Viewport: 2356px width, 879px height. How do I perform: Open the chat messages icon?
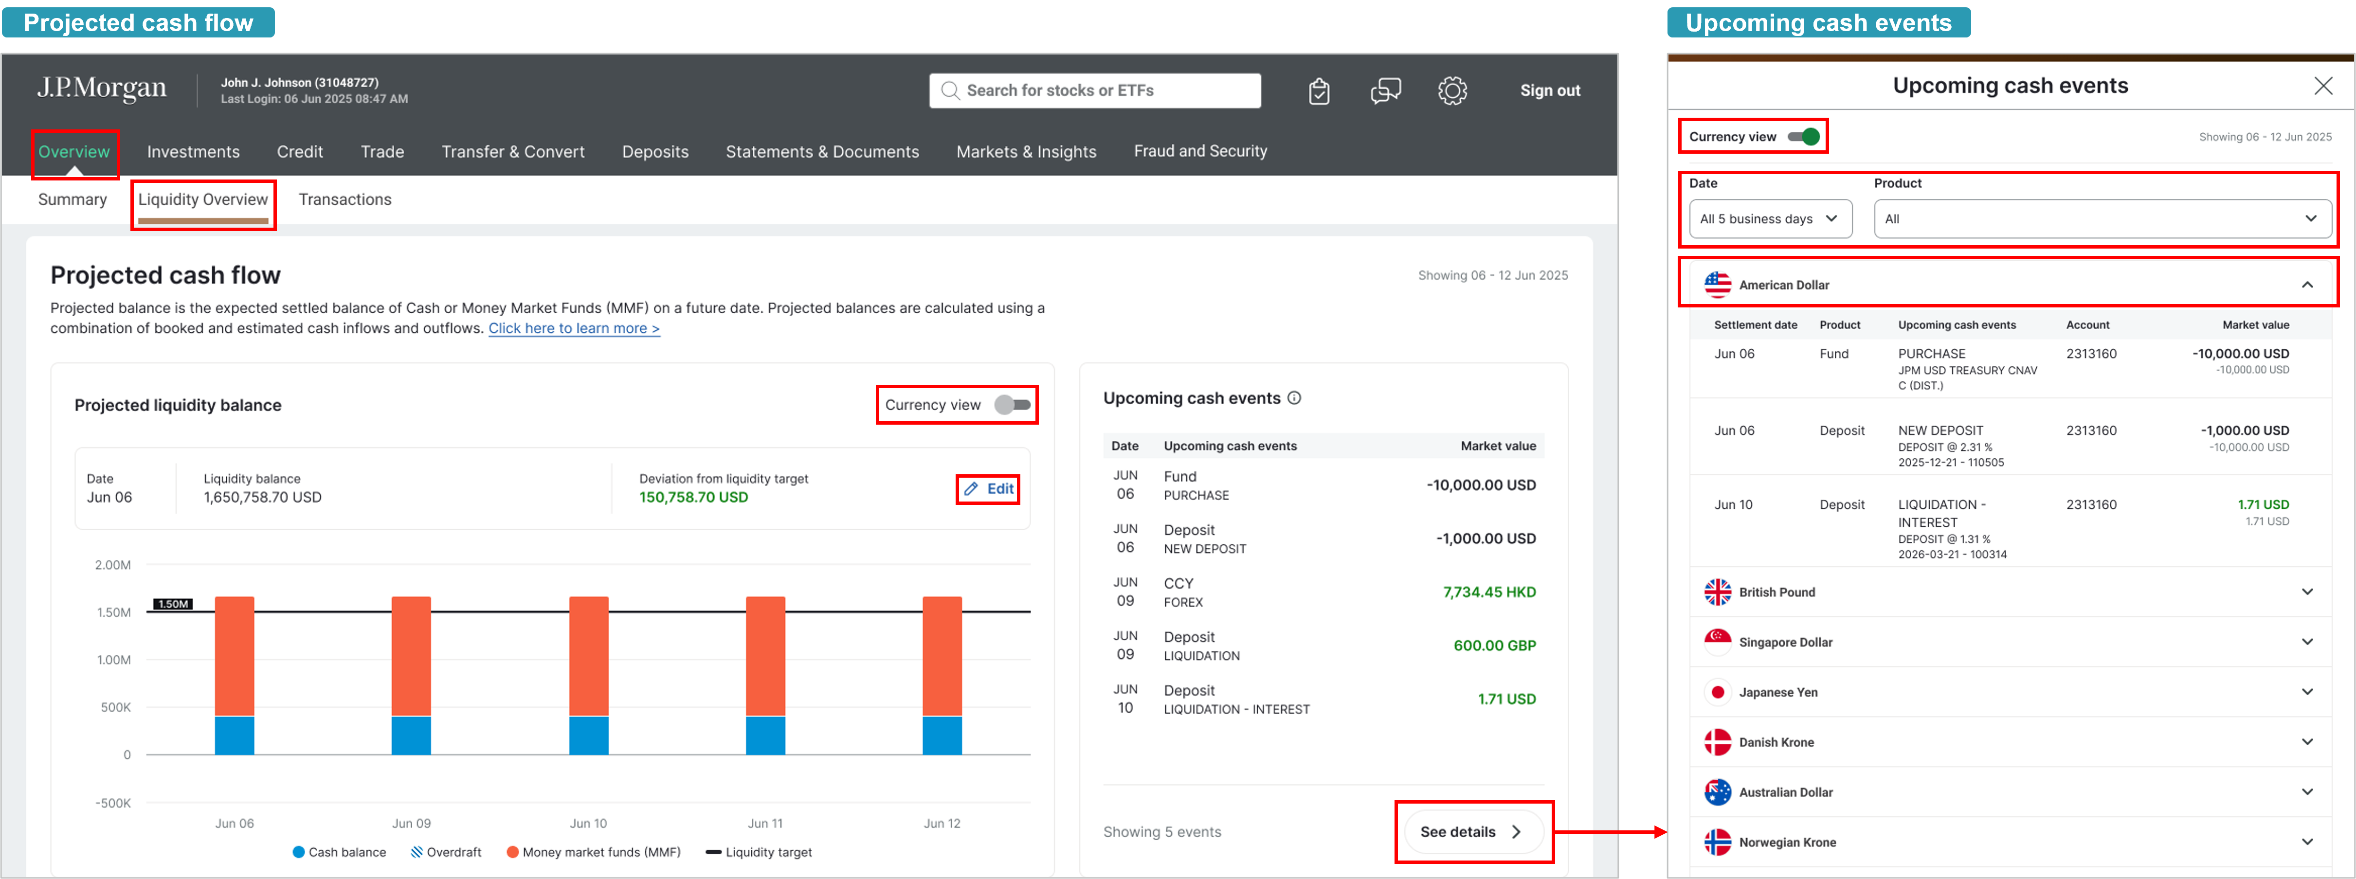[1385, 90]
